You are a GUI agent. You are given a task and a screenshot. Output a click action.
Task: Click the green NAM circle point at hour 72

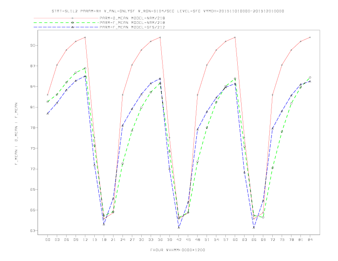[x=272, y=168]
